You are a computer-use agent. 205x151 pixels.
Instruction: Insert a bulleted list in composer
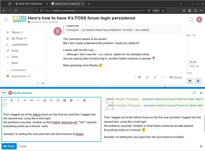[x=51, y=100]
